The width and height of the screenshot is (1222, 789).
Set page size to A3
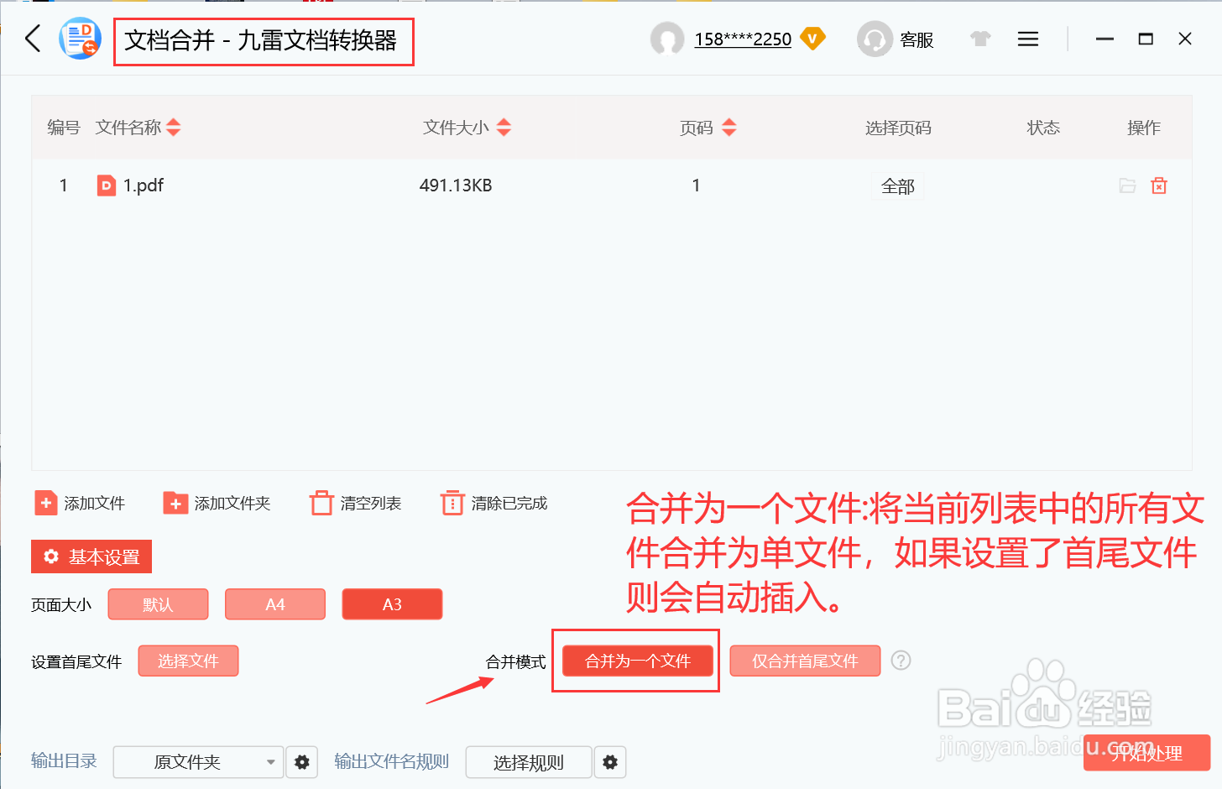coord(392,604)
